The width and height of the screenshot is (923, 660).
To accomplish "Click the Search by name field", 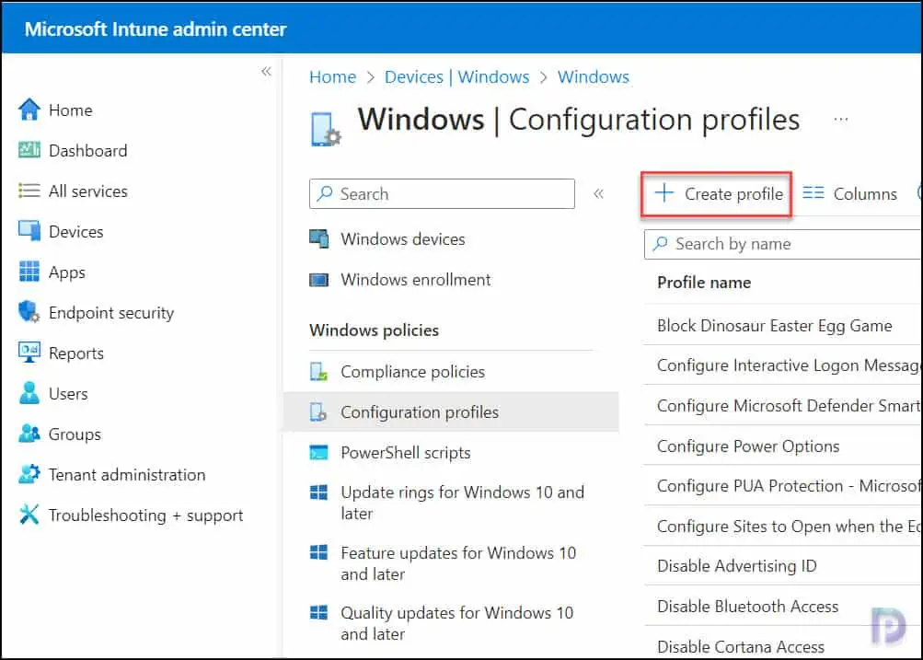I will point(783,244).
